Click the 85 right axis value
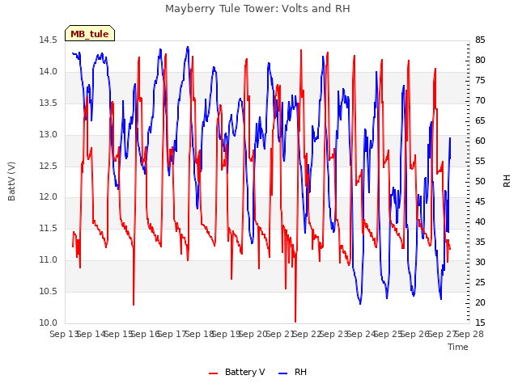 480,40
